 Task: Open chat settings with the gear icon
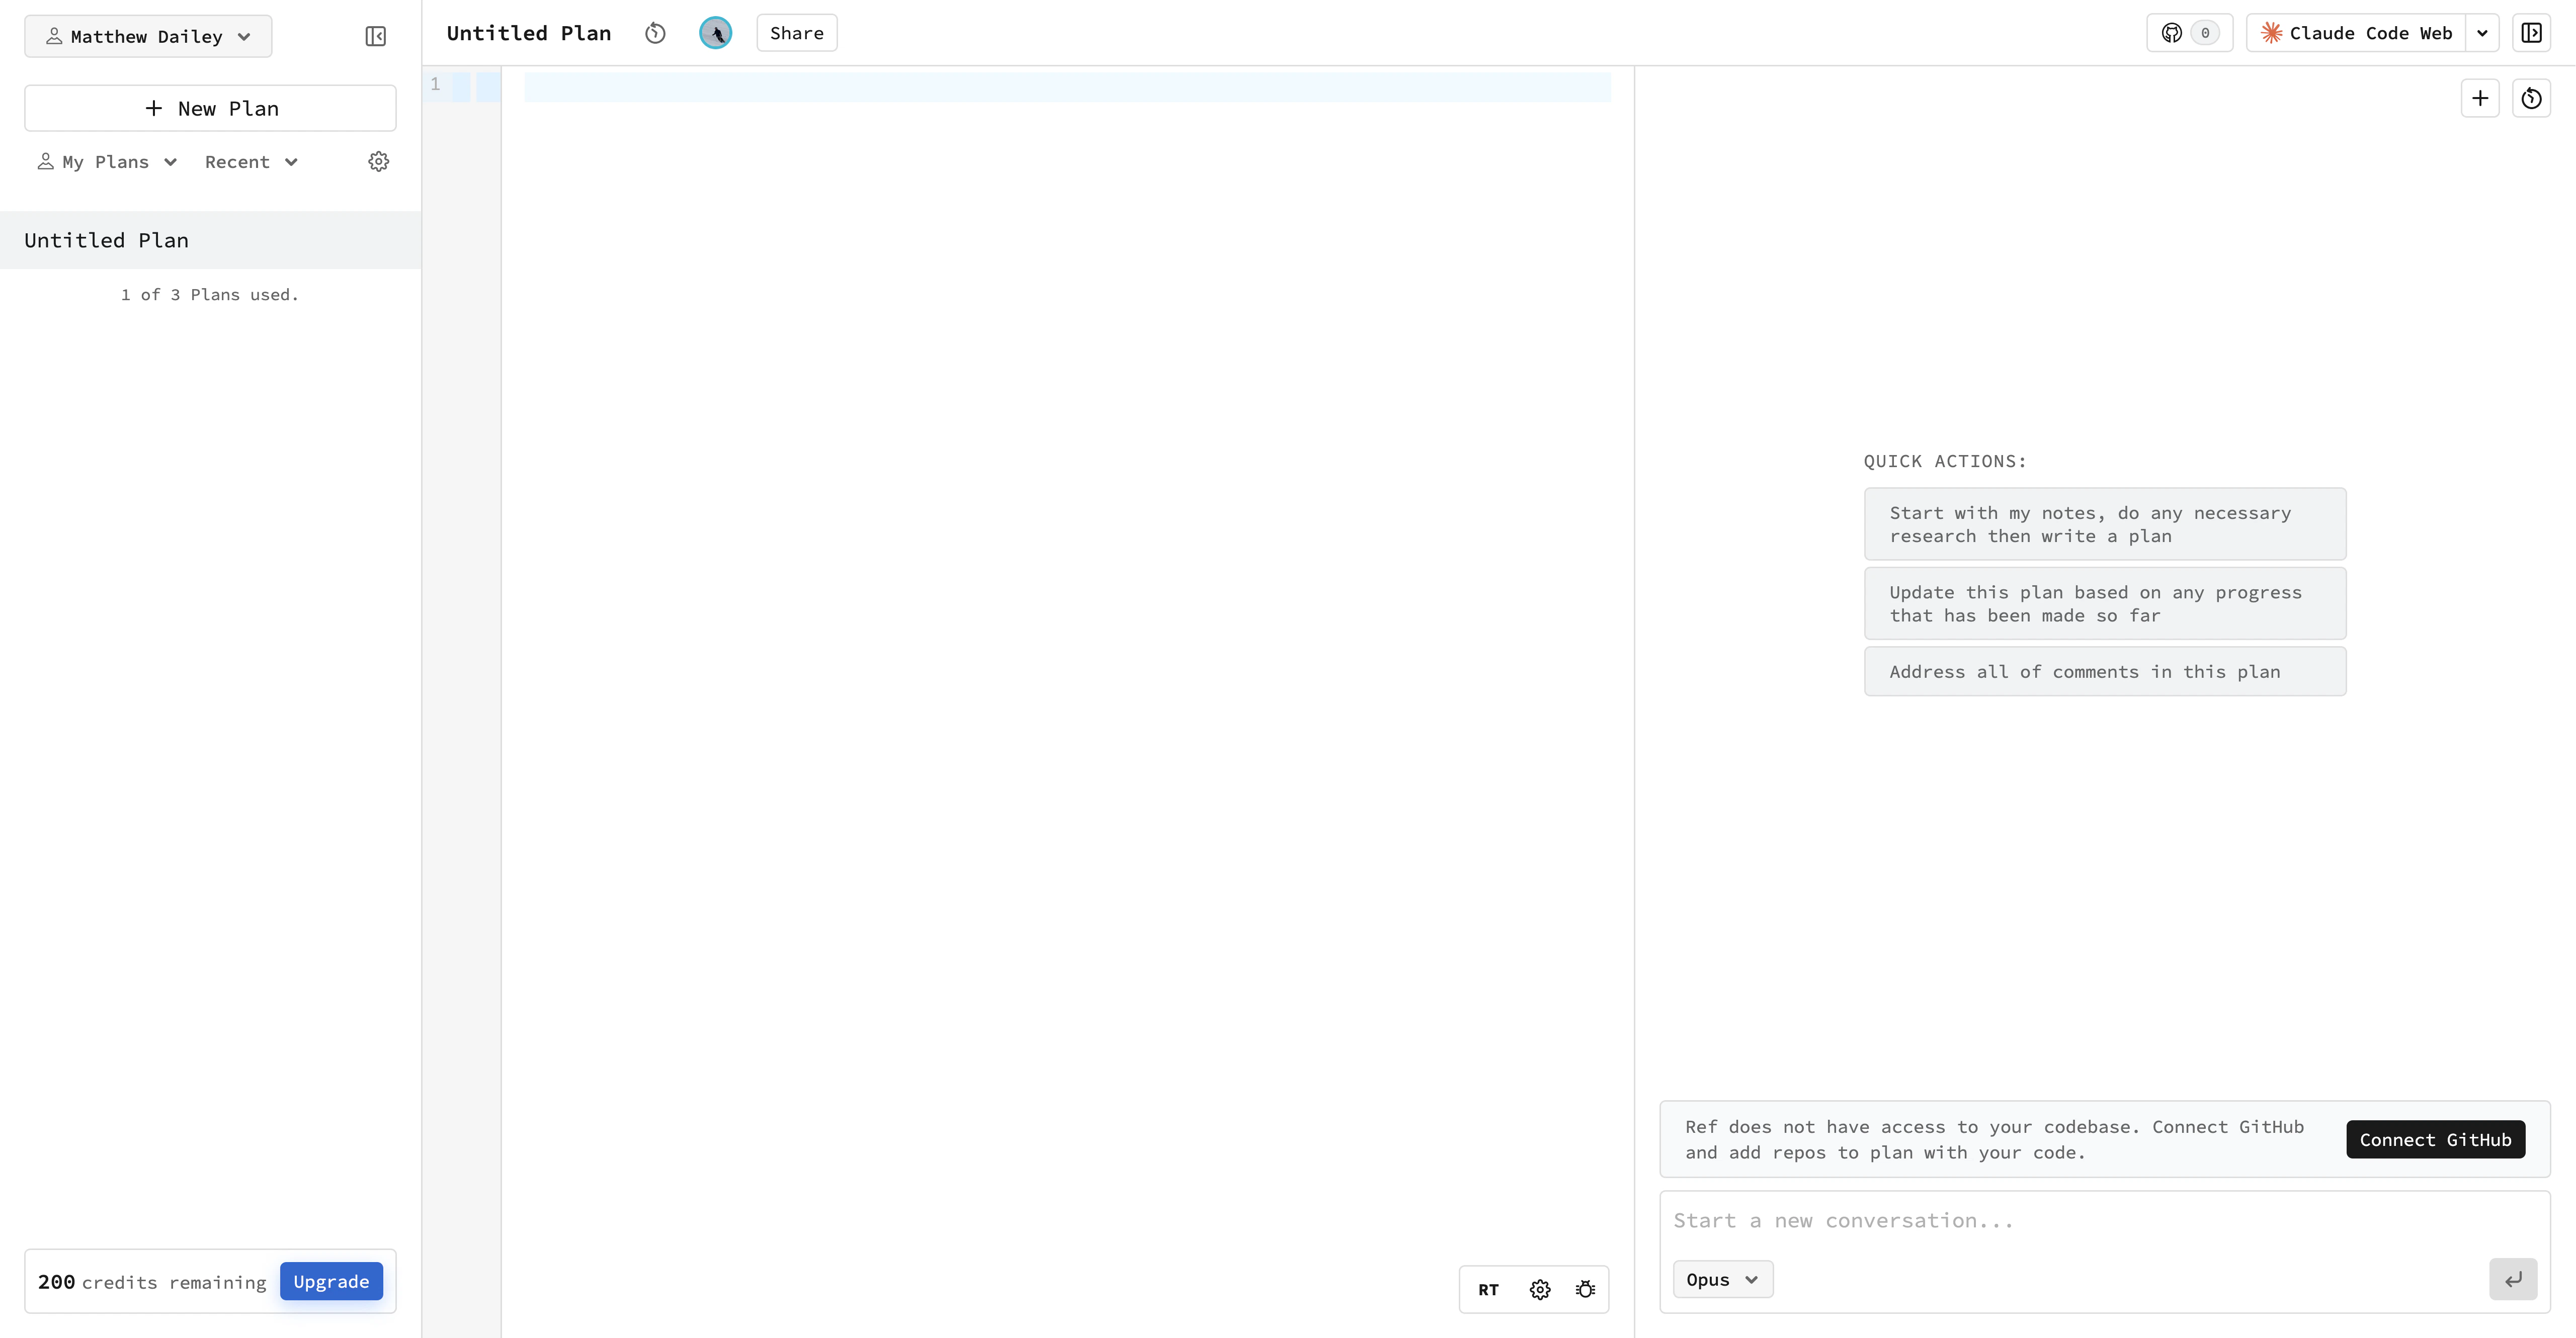click(x=1539, y=1289)
